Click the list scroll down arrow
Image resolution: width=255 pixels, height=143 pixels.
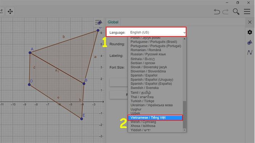(x=184, y=130)
